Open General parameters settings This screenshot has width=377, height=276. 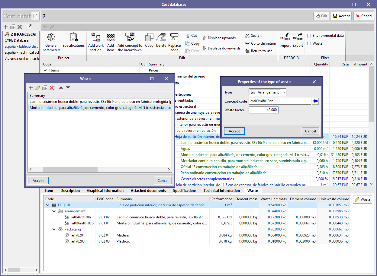[x=51, y=42]
